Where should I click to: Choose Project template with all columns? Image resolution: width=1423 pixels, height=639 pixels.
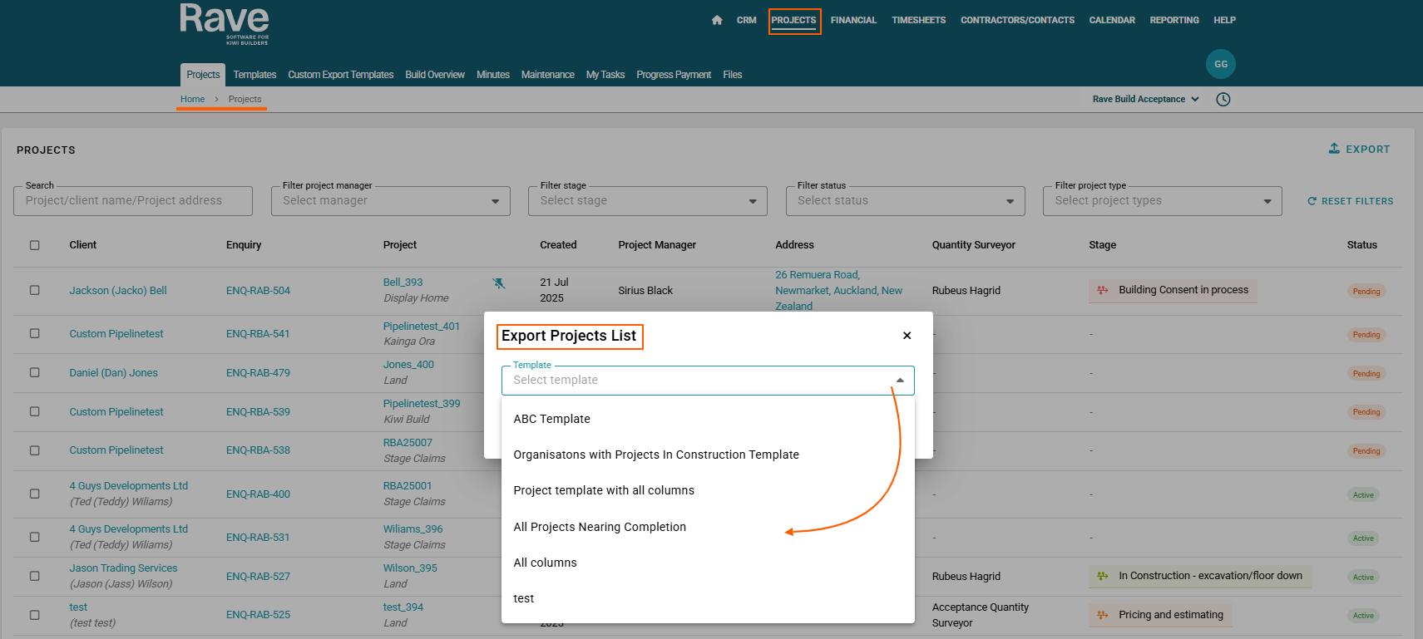(708, 490)
